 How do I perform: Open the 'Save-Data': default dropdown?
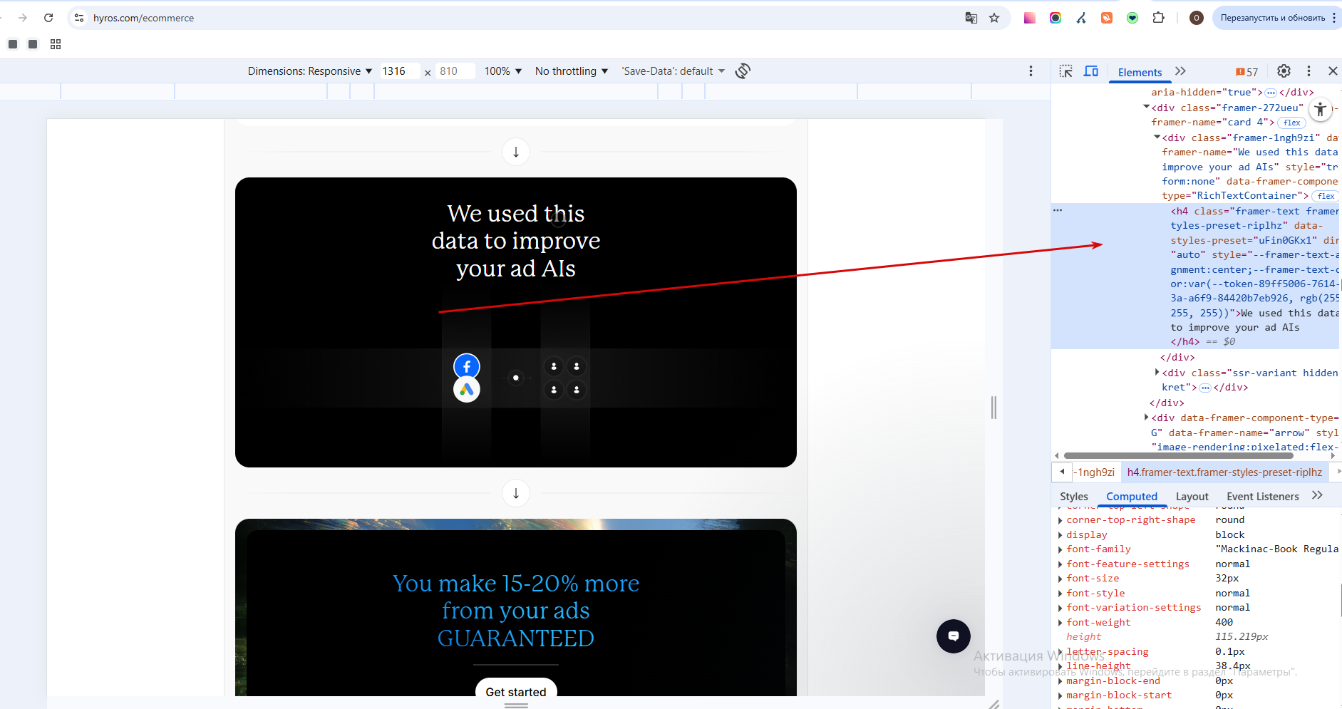(x=673, y=71)
